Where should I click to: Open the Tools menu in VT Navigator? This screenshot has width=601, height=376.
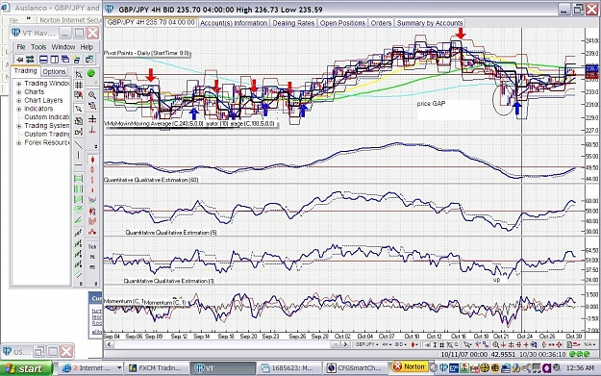pos(38,47)
